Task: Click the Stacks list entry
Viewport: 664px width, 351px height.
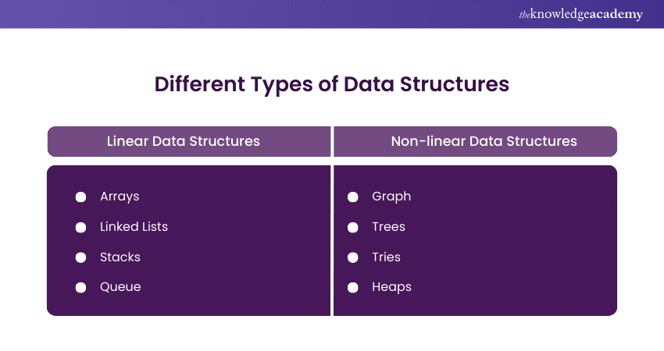Action: [120, 257]
